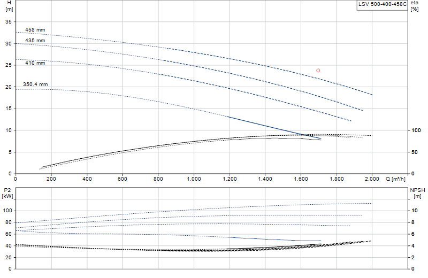Click the 458 mm impeller curve label
The width and height of the screenshot is (428, 278).
click(x=35, y=30)
